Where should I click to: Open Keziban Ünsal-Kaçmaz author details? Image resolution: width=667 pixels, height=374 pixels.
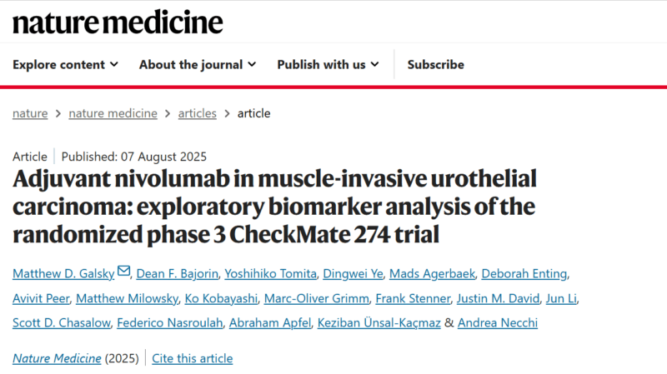[379, 323]
